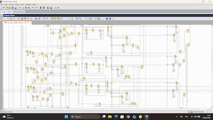Click the Redo arrow in the Diagram Editor toolbar
213x120 pixels.
pyautogui.click(x=47, y=18)
